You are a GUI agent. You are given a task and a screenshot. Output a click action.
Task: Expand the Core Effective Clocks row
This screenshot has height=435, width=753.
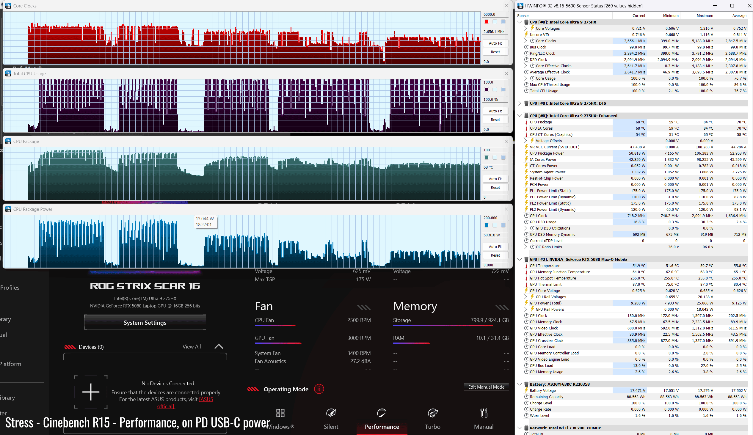click(525, 66)
